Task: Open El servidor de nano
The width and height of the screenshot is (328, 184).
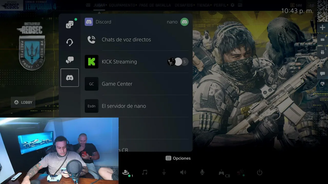Action: (x=137, y=106)
